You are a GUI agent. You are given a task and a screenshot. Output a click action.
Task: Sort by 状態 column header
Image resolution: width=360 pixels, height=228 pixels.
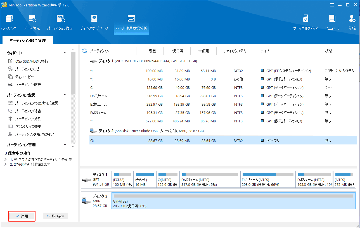tap(340, 51)
